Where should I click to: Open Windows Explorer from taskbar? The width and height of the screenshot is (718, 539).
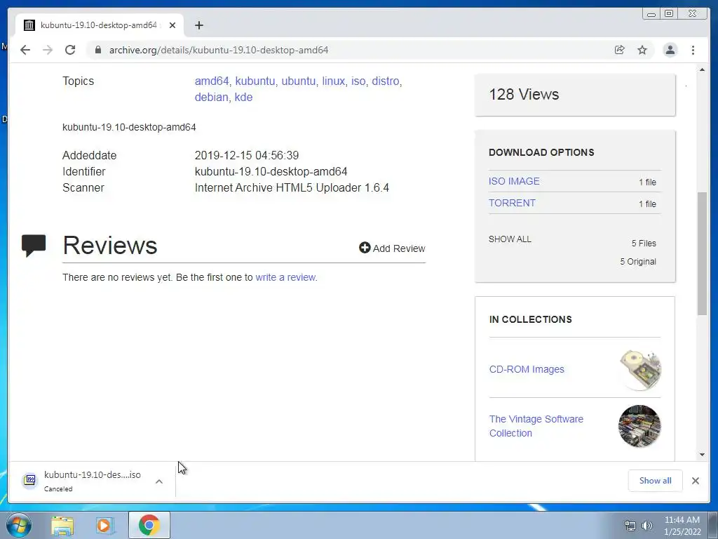point(62,525)
